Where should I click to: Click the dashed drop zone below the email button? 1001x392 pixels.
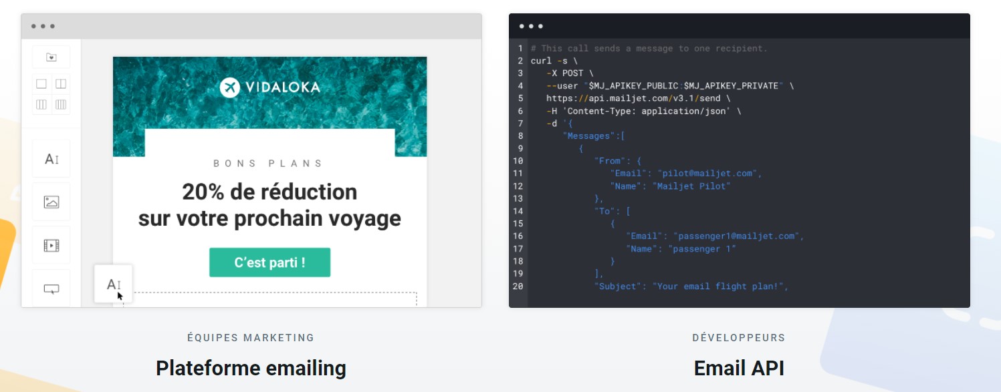coord(270,299)
